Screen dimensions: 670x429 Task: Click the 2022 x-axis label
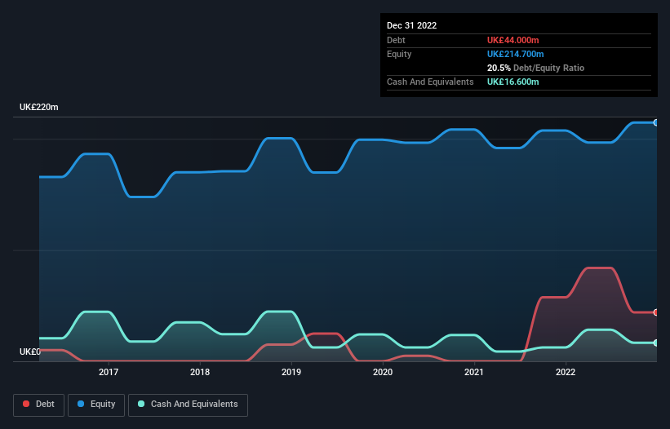click(566, 372)
